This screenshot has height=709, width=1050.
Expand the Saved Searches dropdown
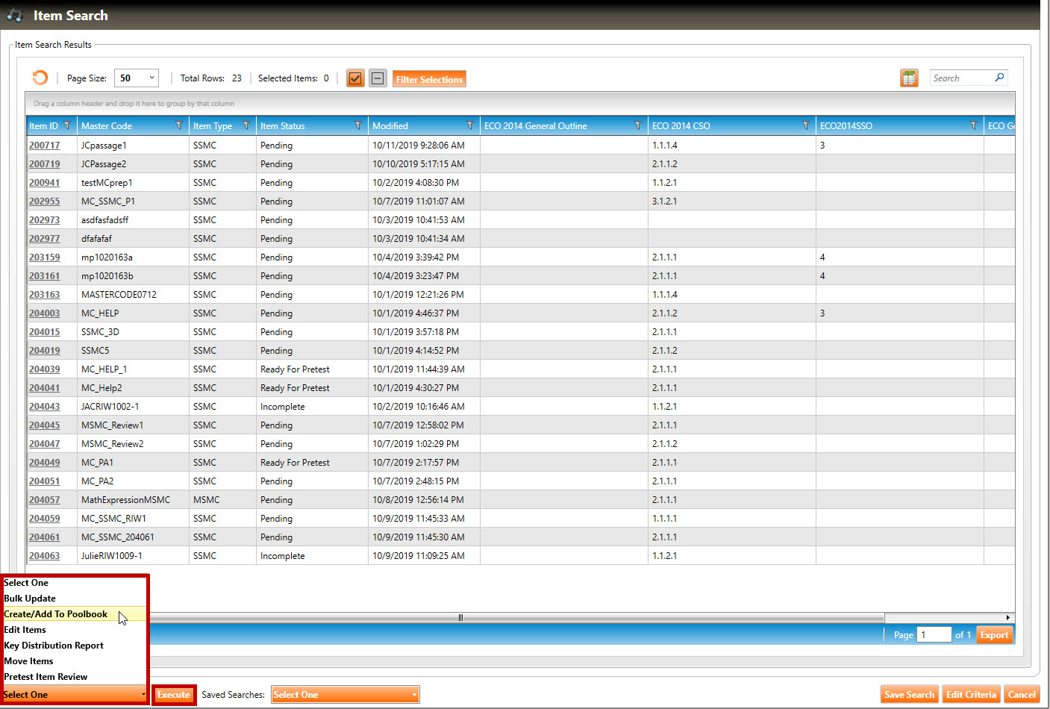(x=345, y=695)
